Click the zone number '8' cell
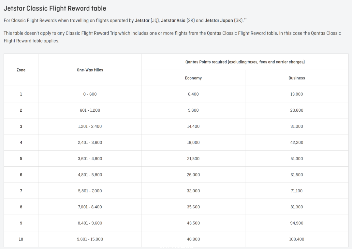Viewport: 352px width, 249px height. click(x=21, y=207)
